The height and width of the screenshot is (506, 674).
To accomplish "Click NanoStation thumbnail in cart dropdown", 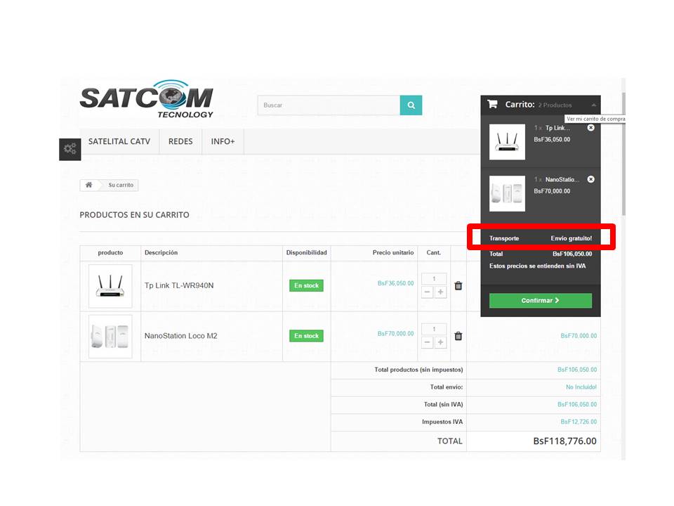I will click(x=507, y=194).
